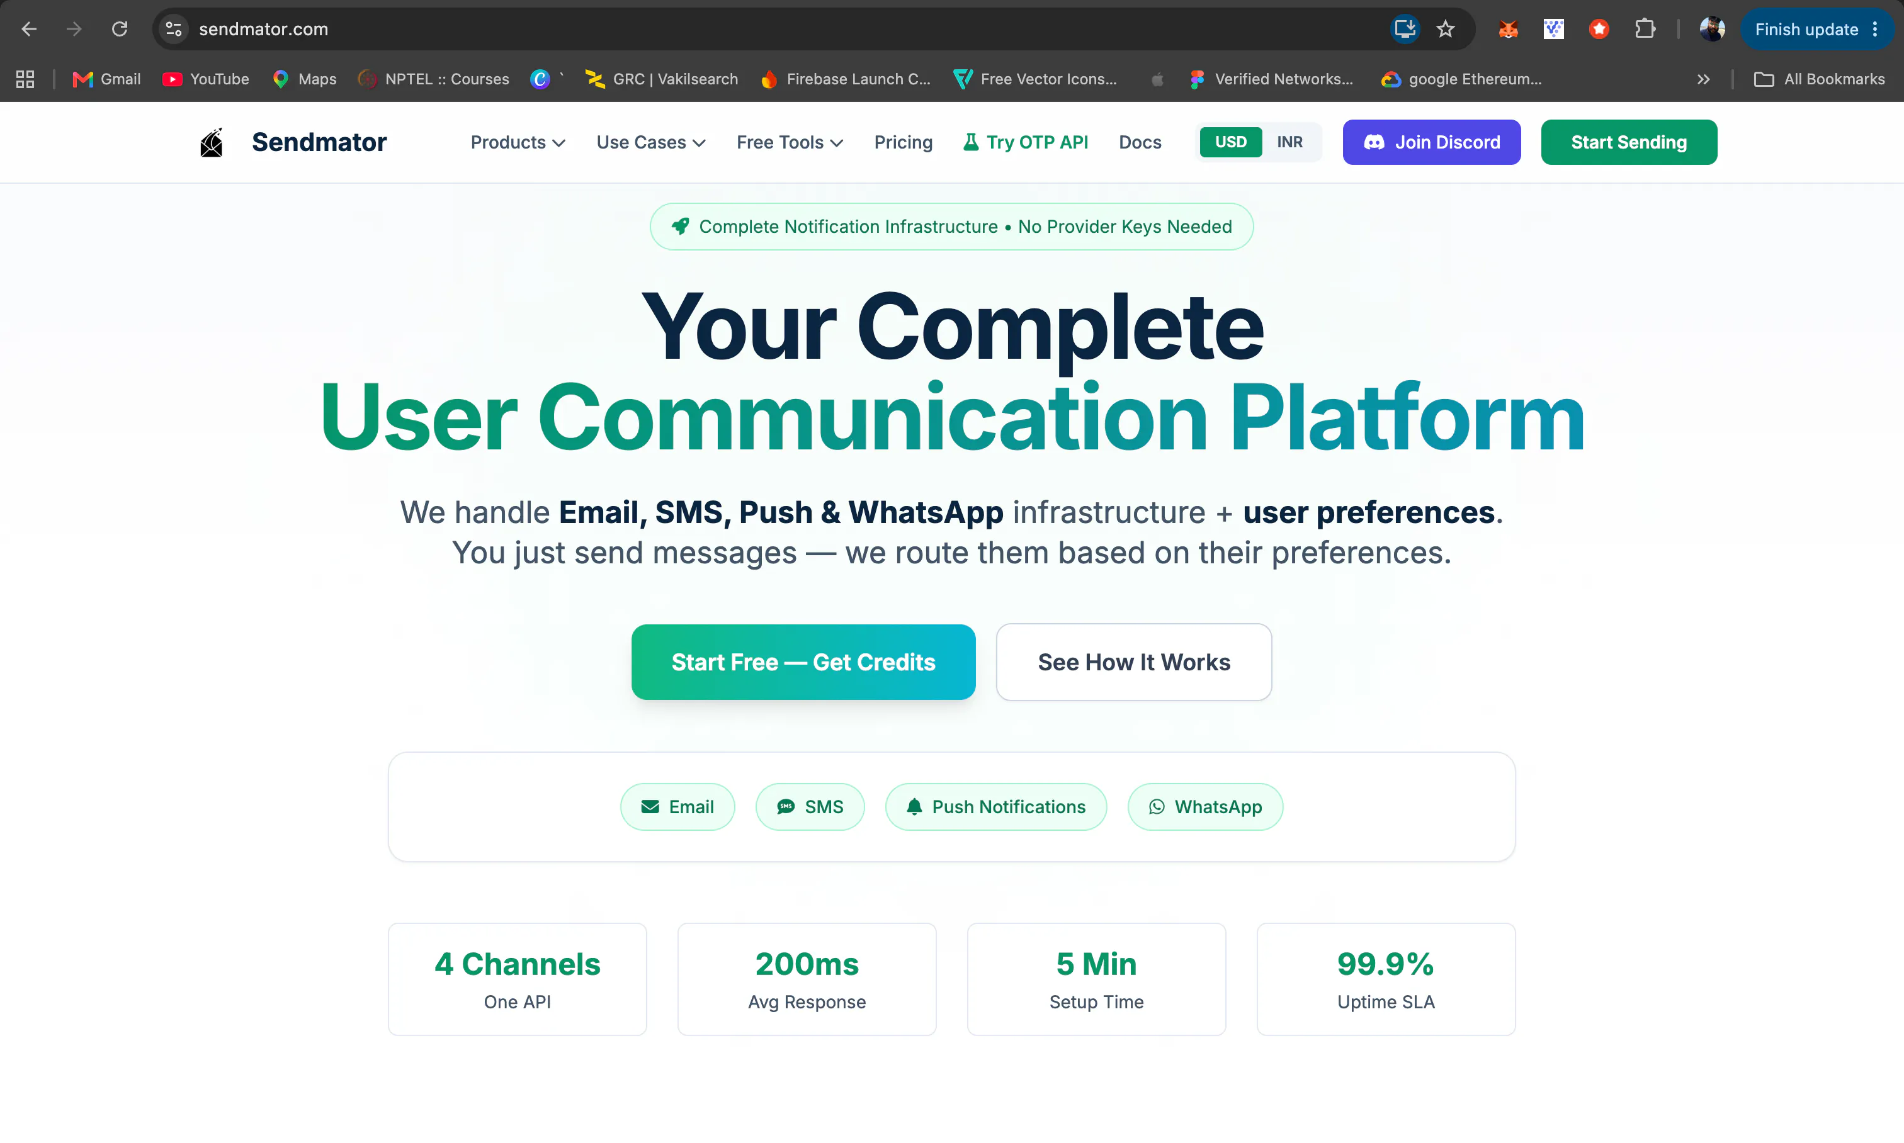Click the Sendmator logo icon
The width and height of the screenshot is (1904, 1143).
211,142
